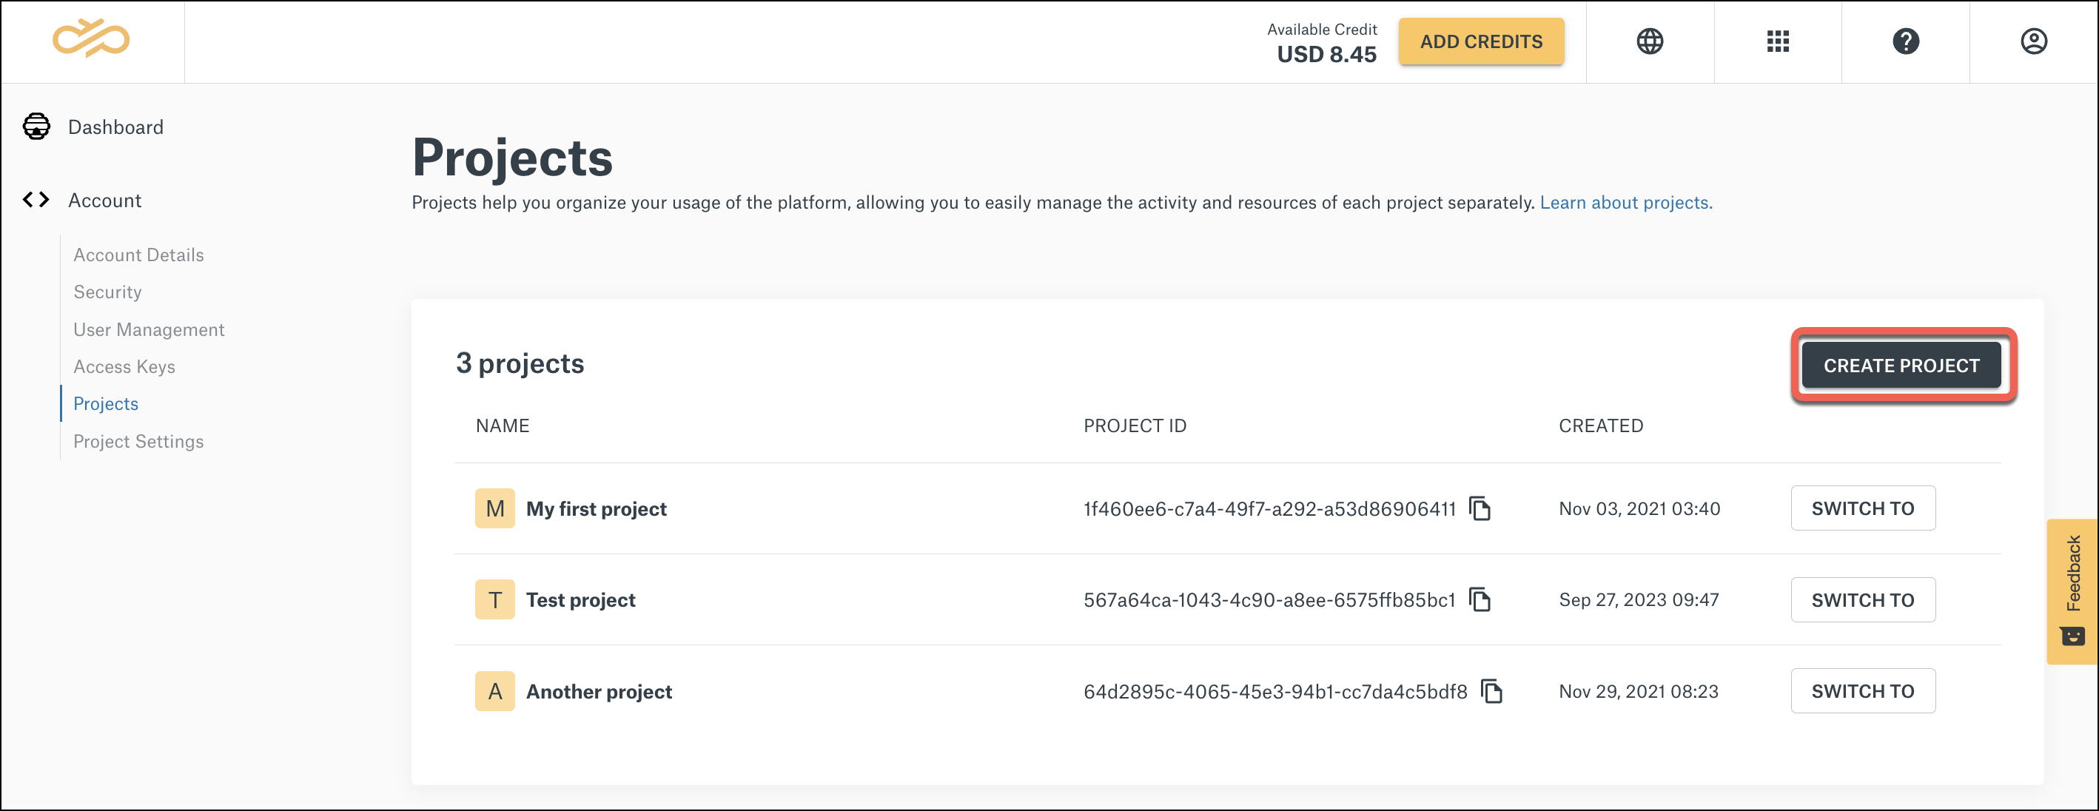Click the Add Credits button
This screenshot has height=811, width=2099.
point(1481,41)
